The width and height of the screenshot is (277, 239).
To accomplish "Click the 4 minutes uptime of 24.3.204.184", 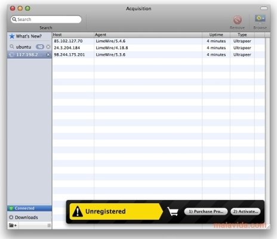I will pos(216,48).
